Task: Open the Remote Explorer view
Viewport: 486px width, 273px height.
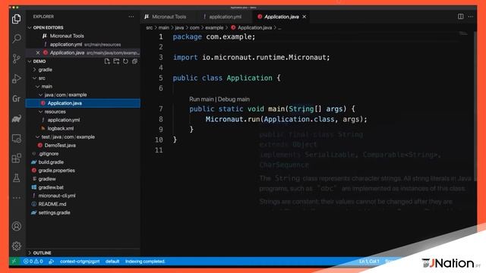Action: tap(17, 138)
